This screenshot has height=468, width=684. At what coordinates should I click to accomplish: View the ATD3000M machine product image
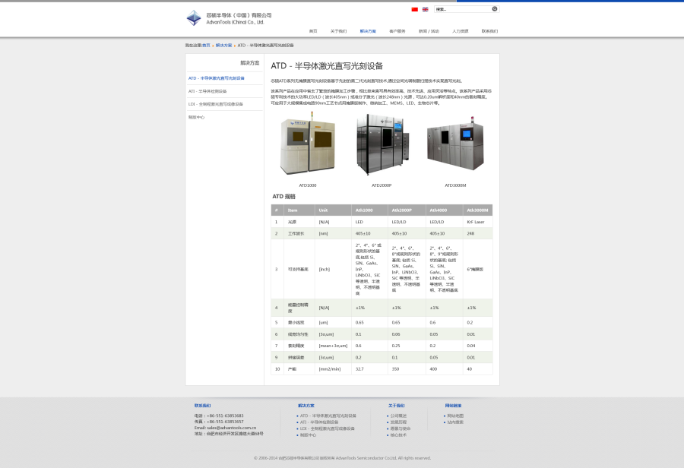tap(455, 146)
